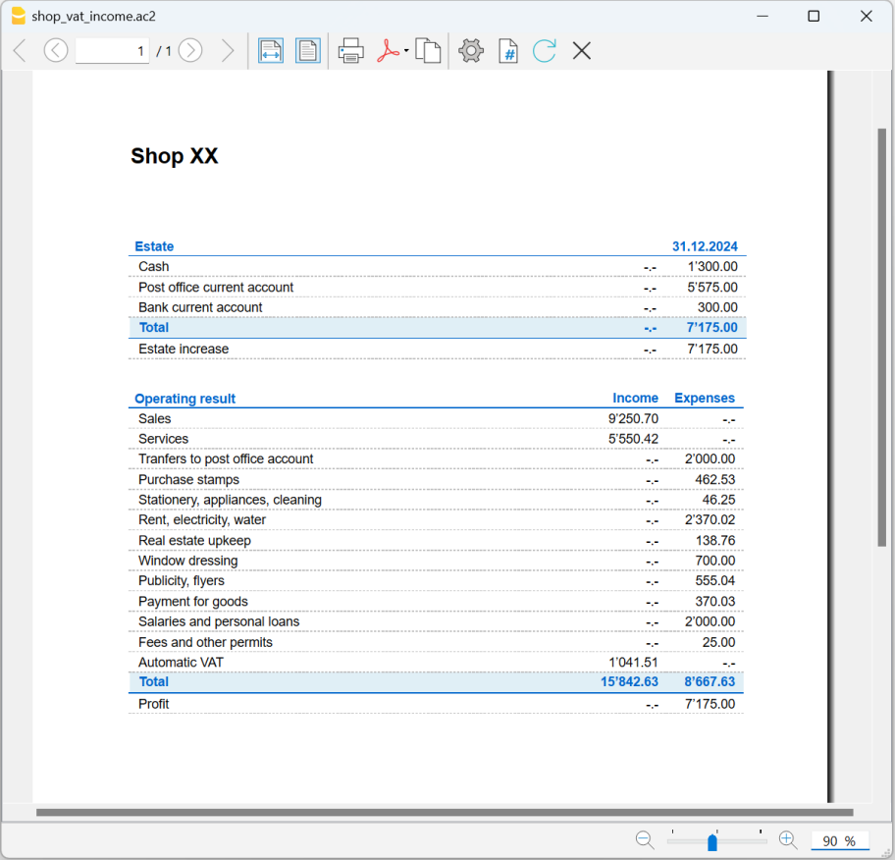895x860 pixels.
Task: Print the report with printer icon
Action: coord(351,51)
